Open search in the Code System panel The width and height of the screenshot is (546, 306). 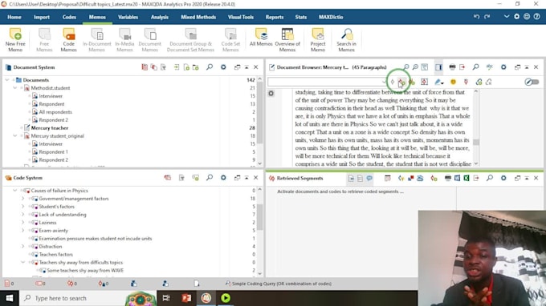pos(210,178)
